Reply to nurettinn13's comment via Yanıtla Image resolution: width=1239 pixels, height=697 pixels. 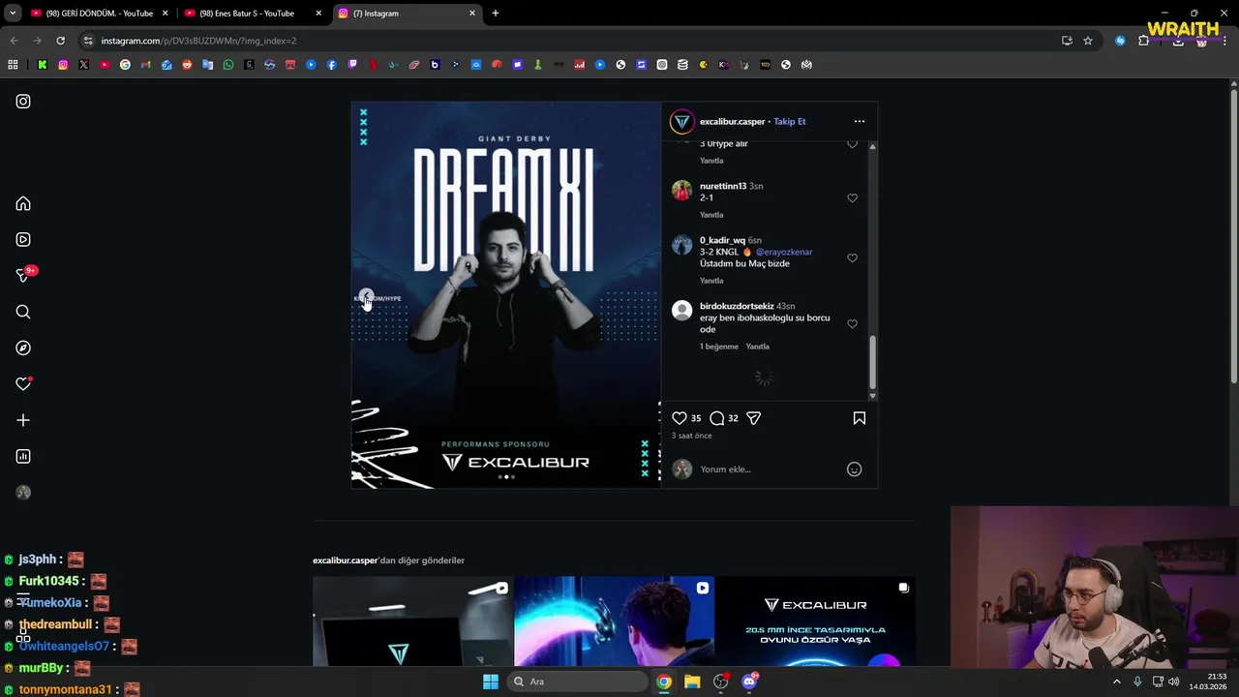(711, 215)
